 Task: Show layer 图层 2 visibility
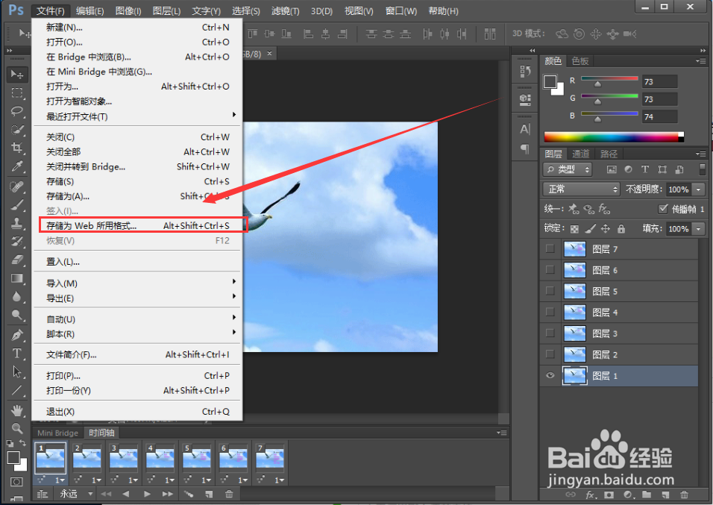coord(550,354)
